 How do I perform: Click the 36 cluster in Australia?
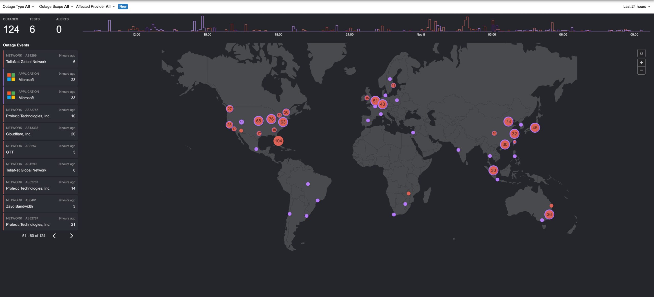click(549, 214)
